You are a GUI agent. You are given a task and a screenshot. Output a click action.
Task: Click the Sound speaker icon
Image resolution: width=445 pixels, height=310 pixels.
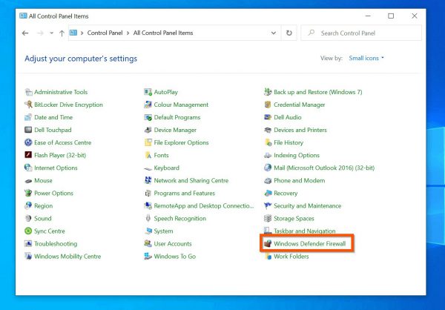pos(28,219)
